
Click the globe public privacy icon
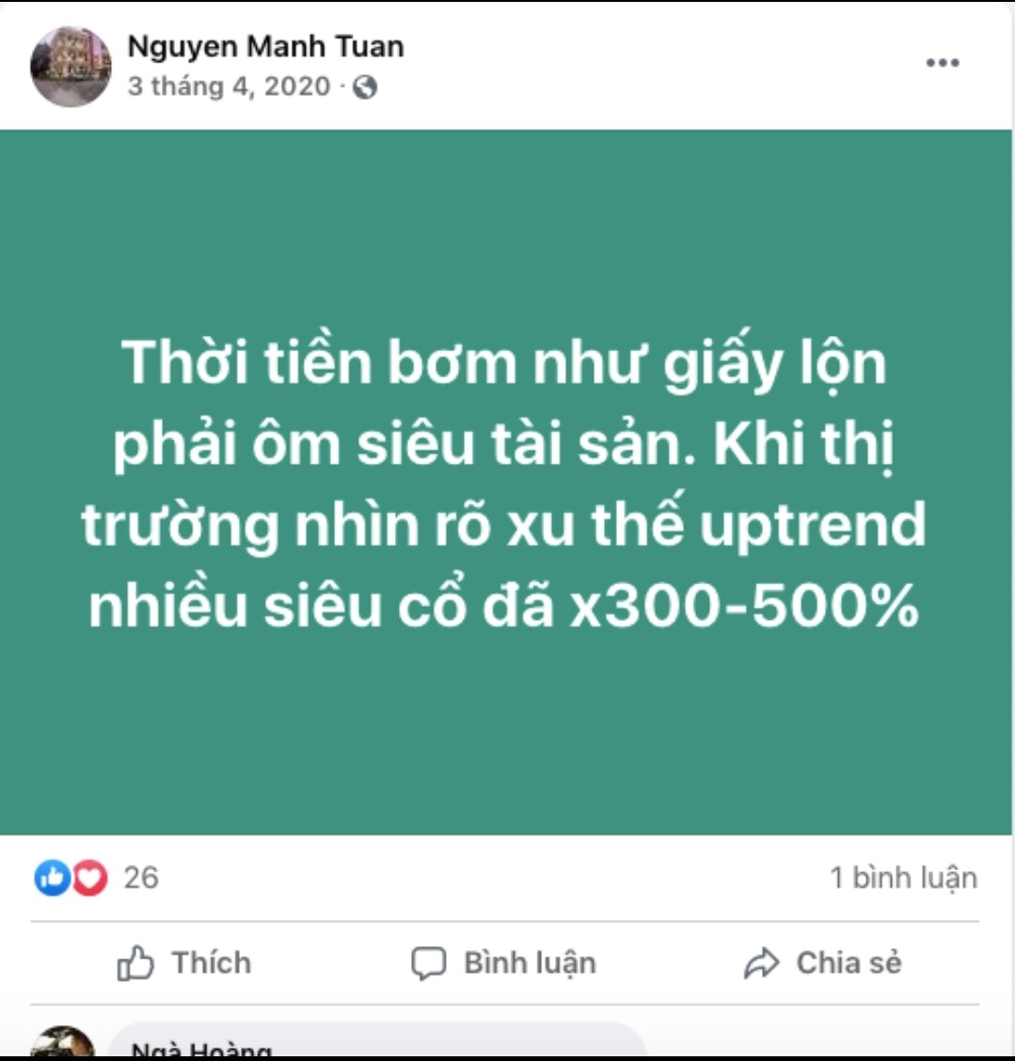click(365, 87)
